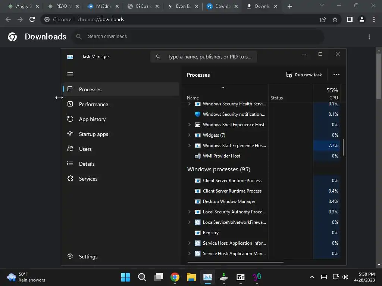Click the vertical scrollbar thumb of process list
The height and width of the screenshot is (286, 382).
pos(343,147)
